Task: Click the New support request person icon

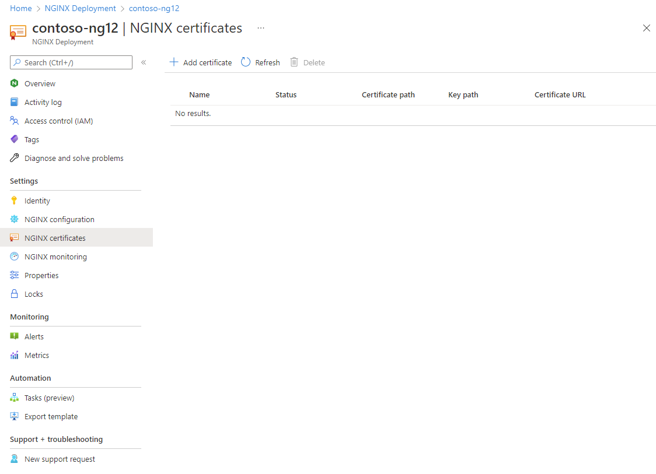Action: [x=14, y=458]
